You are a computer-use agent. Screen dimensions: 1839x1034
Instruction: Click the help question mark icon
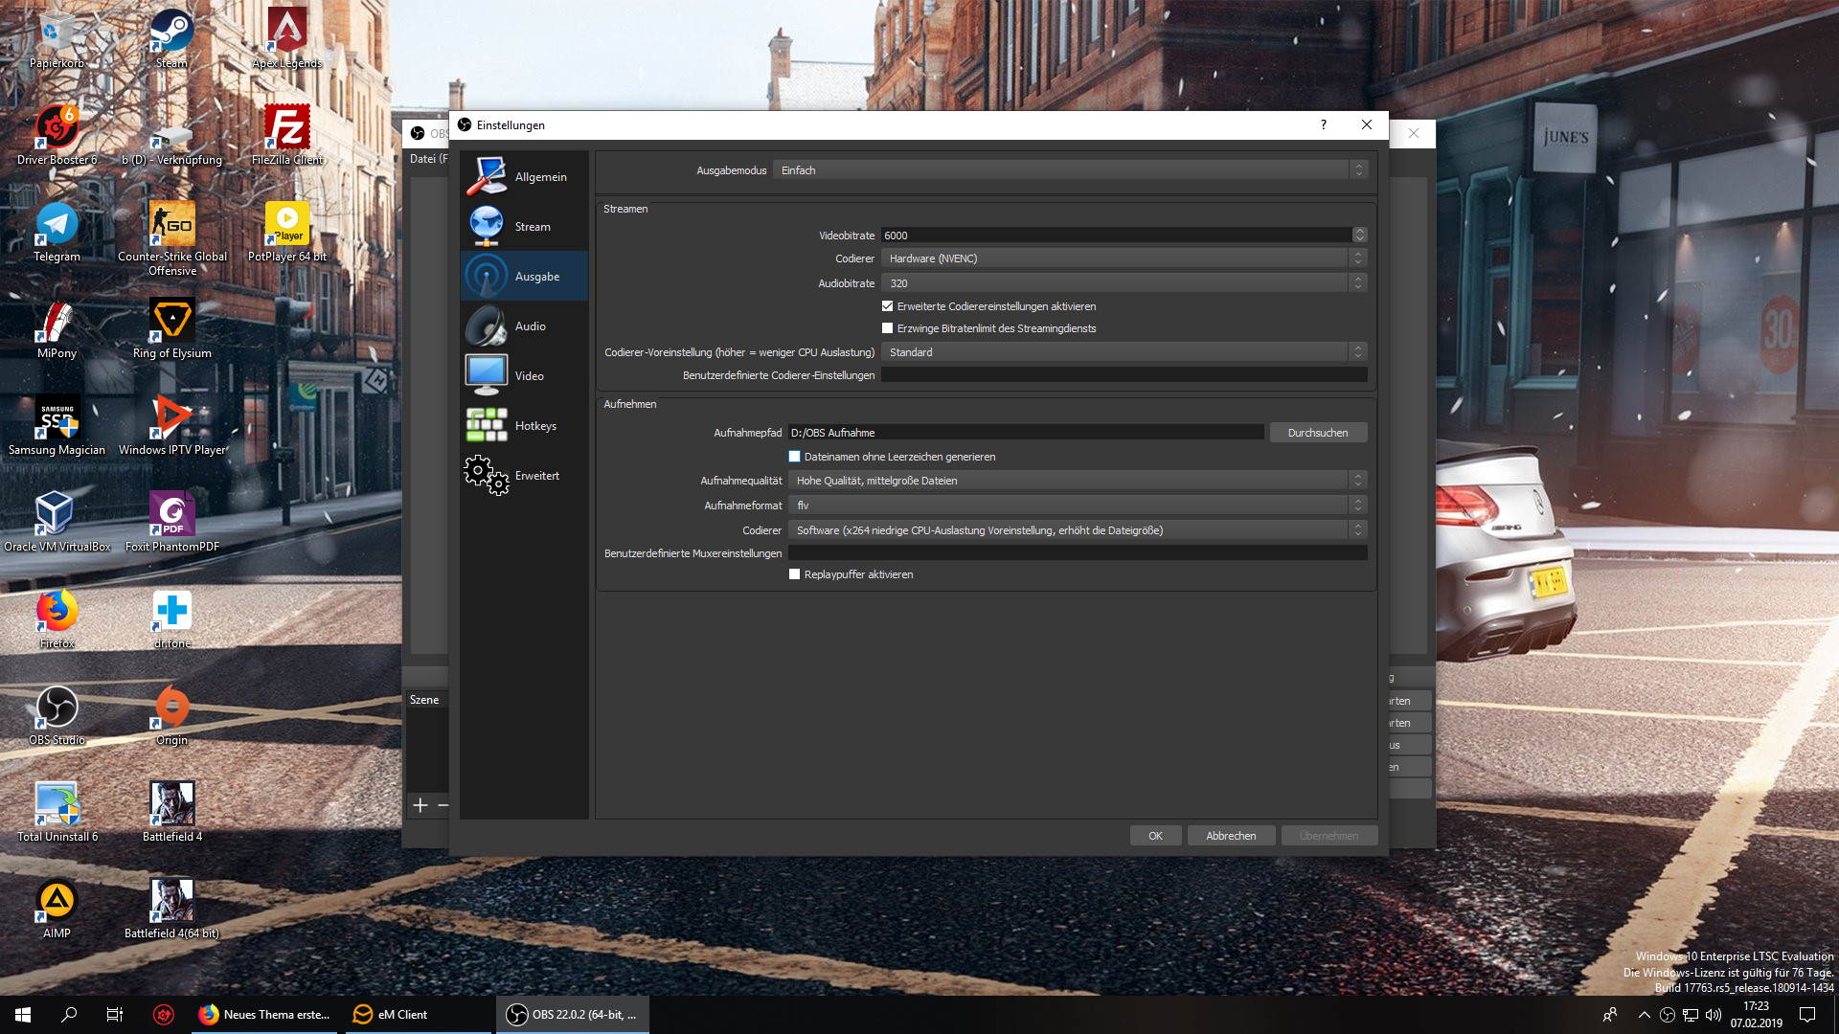tap(1323, 124)
